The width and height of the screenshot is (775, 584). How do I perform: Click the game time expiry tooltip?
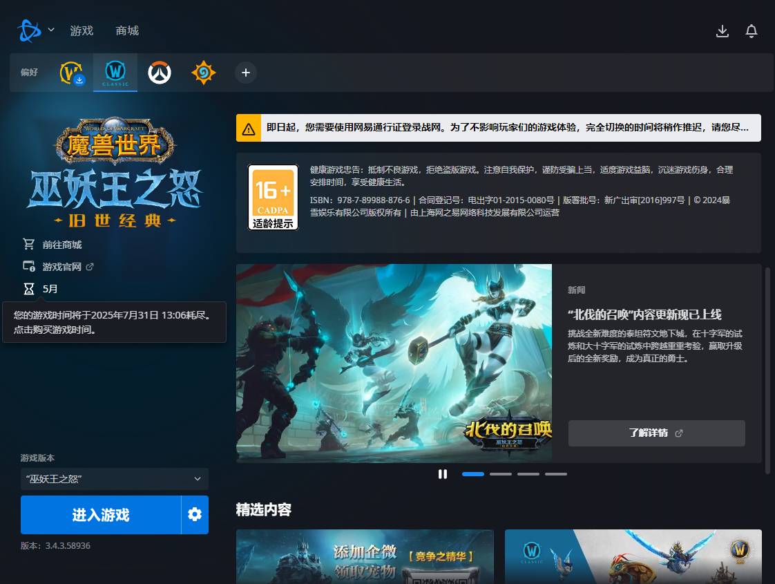(114, 322)
